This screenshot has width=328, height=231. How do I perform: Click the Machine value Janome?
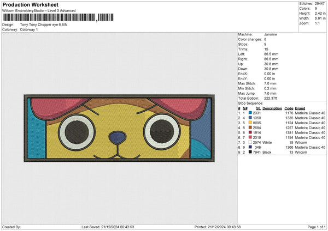tap(270, 34)
